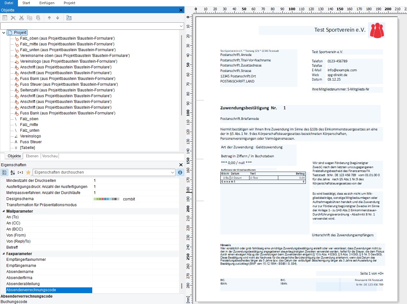Click the move down arrow icon
Image resolution: width=407 pixels, height=304 pixels.
(58, 18)
